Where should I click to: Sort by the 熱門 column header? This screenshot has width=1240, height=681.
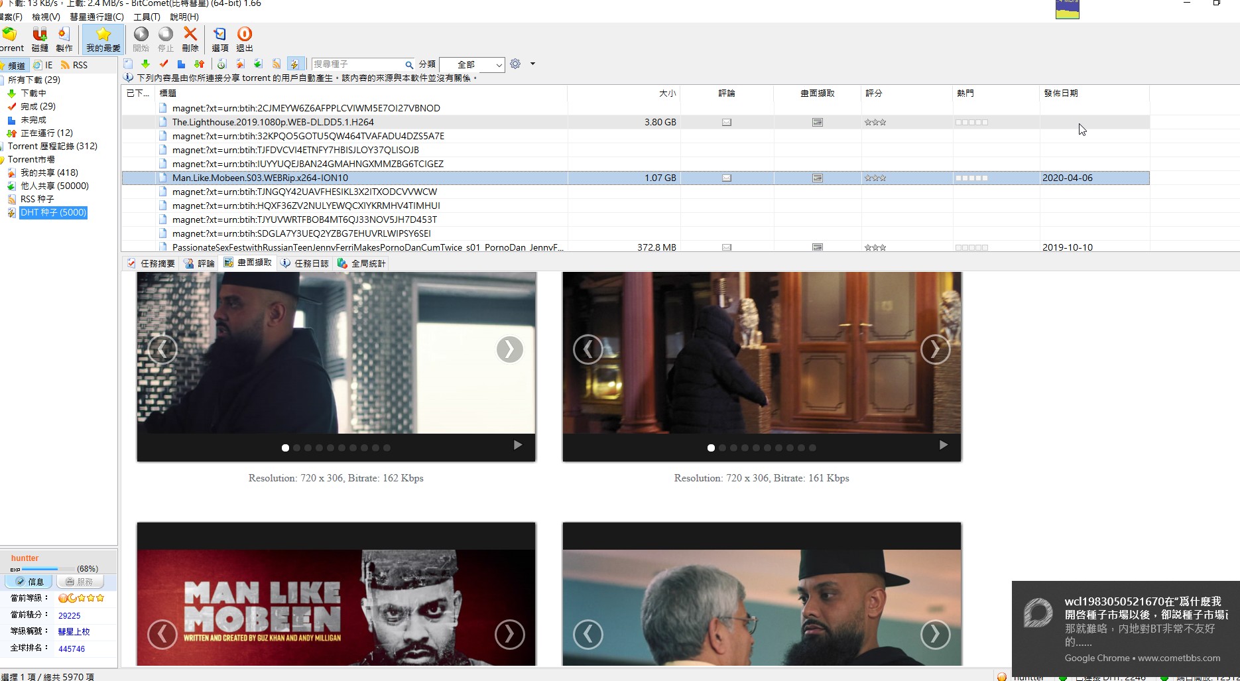point(996,93)
